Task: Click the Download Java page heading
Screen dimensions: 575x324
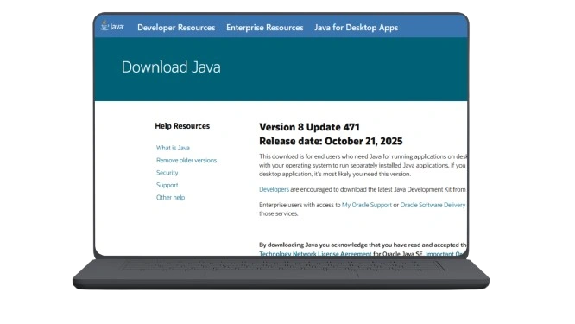Action: [171, 67]
